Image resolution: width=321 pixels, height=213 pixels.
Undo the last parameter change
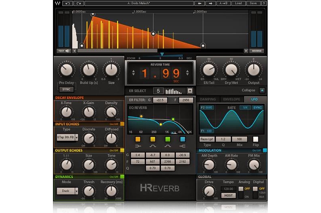[67, 3]
